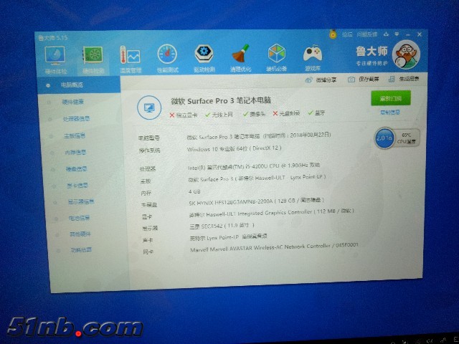Click the 三星 SEC3542 display text
Viewport: 459px width, 344px height.
pos(222,226)
